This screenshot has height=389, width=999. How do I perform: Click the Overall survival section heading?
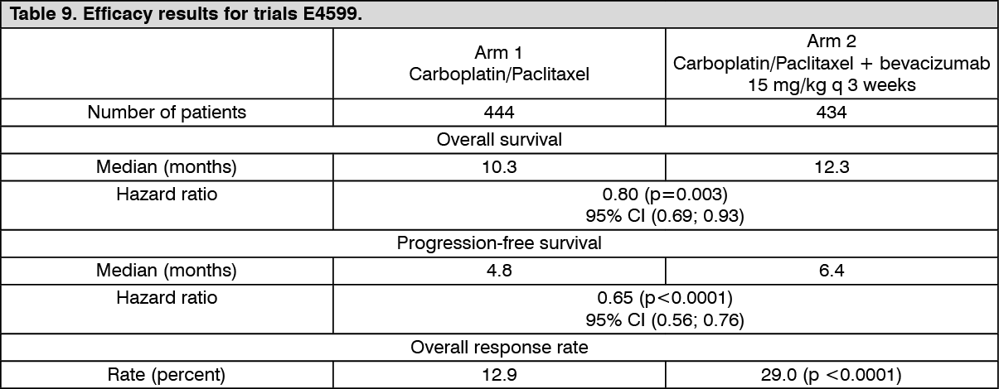pyautogui.click(x=499, y=139)
